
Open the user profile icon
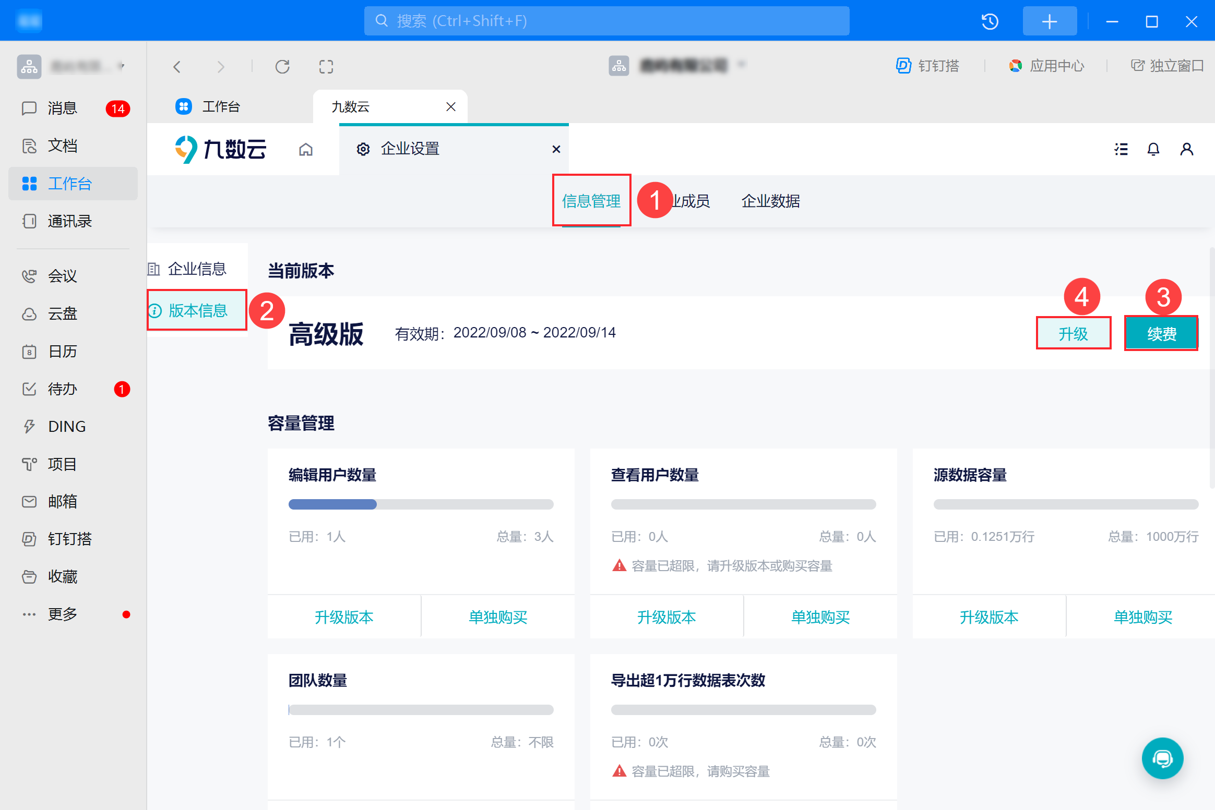[1186, 150]
